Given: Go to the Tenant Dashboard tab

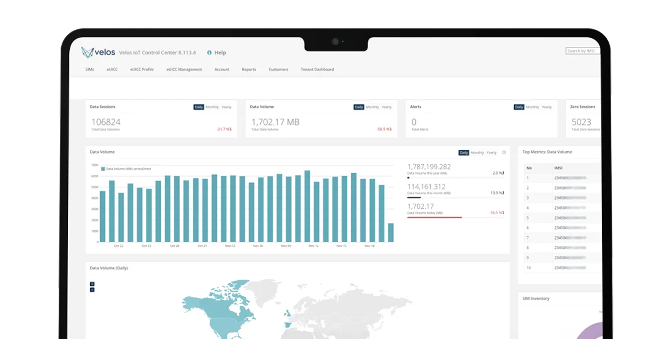Looking at the screenshot, I should pos(317,69).
